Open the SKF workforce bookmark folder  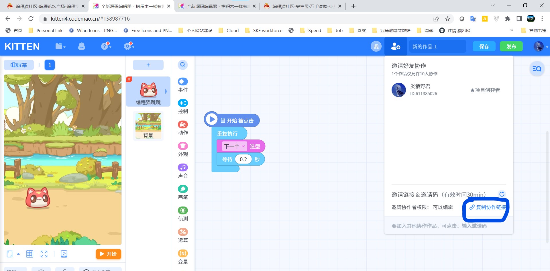264,30
